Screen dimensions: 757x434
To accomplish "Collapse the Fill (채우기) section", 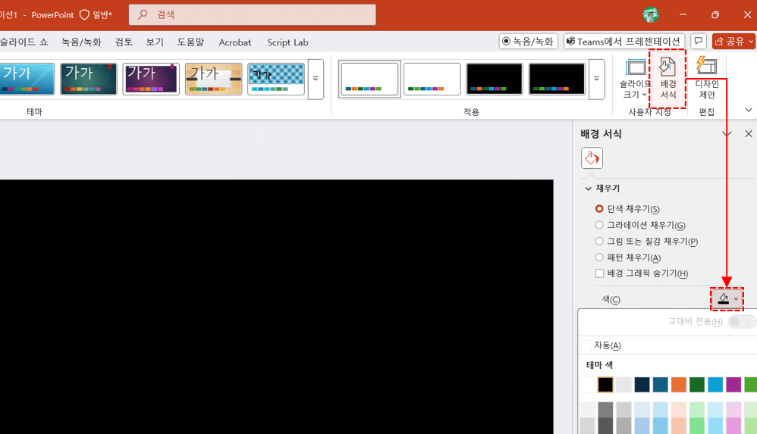I will (x=589, y=189).
